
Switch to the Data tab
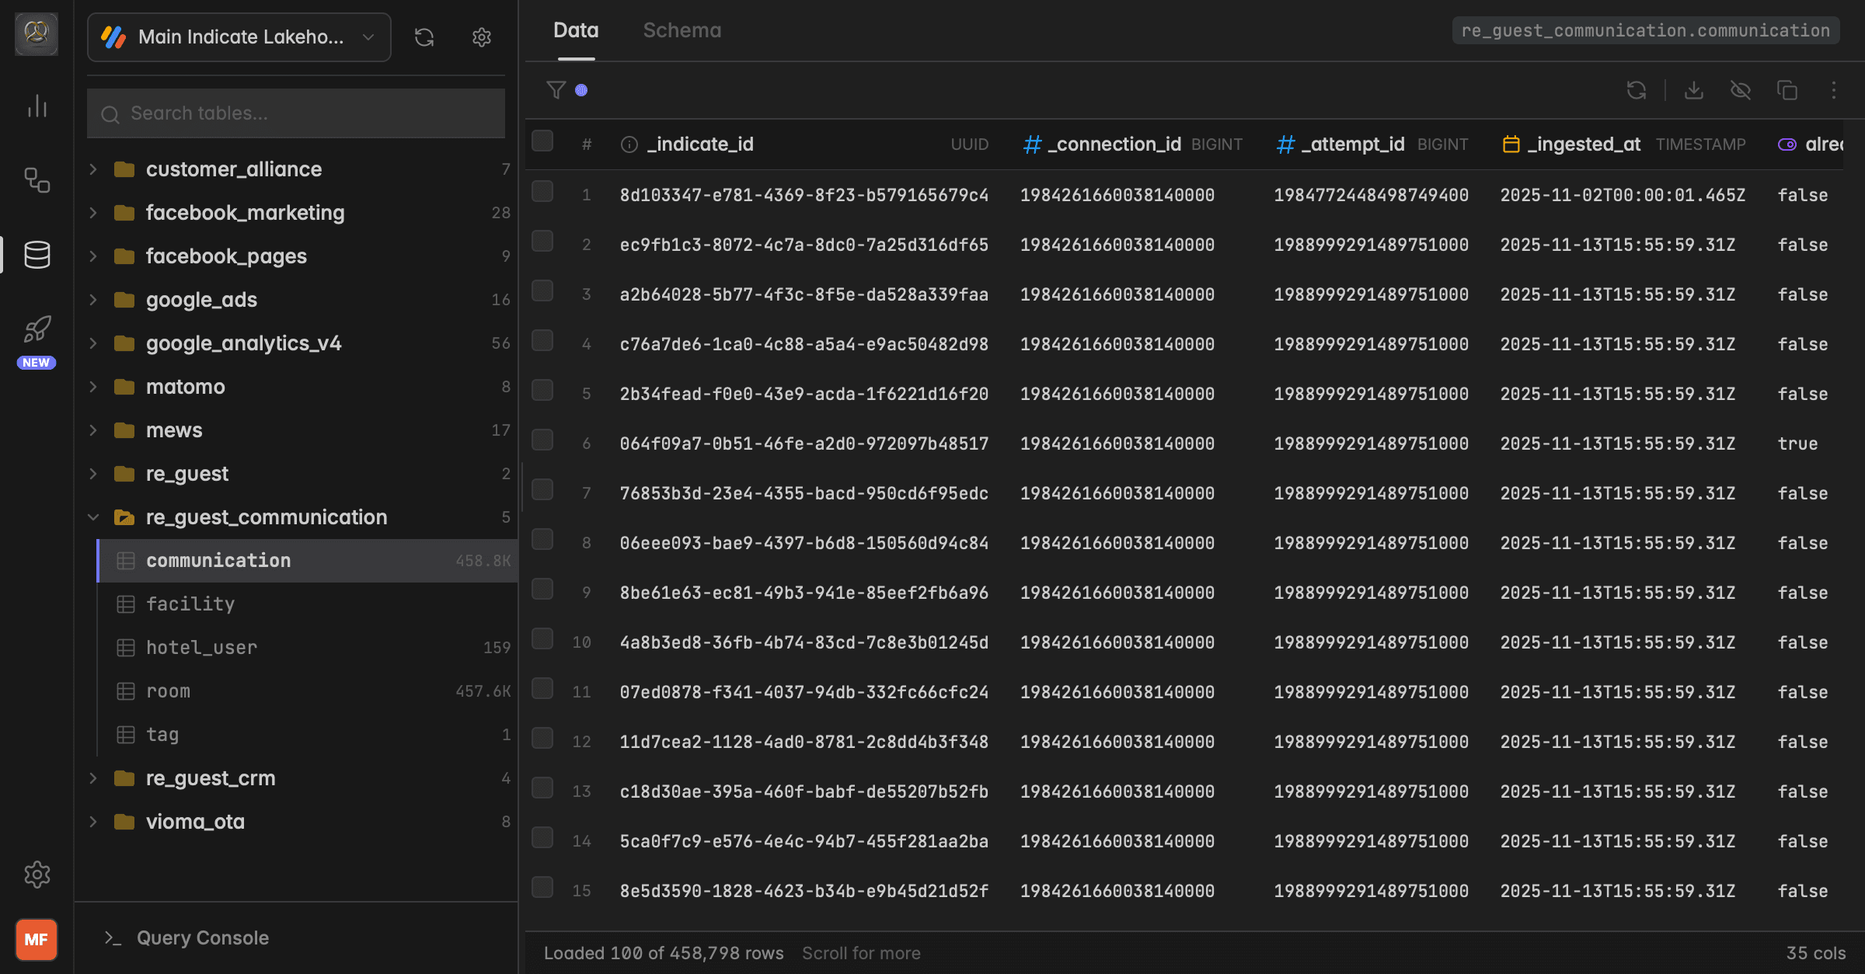[576, 31]
